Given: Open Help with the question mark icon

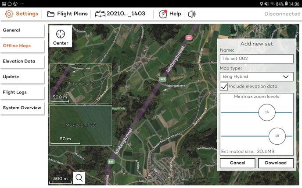Looking at the screenshot, I should pyautogui.click(x=163, y=14).
